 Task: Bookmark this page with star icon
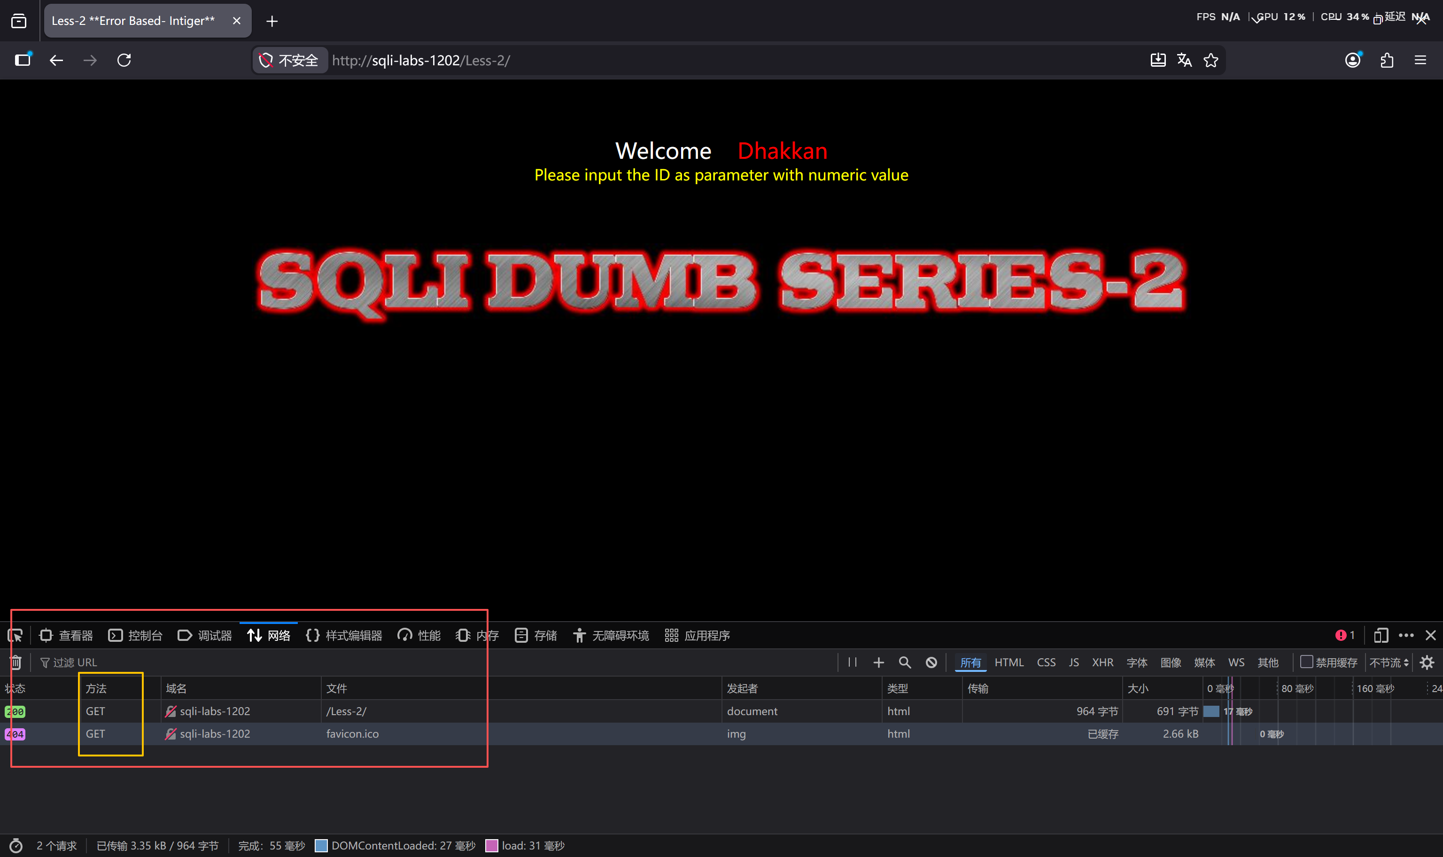(x=1210, y=60)
